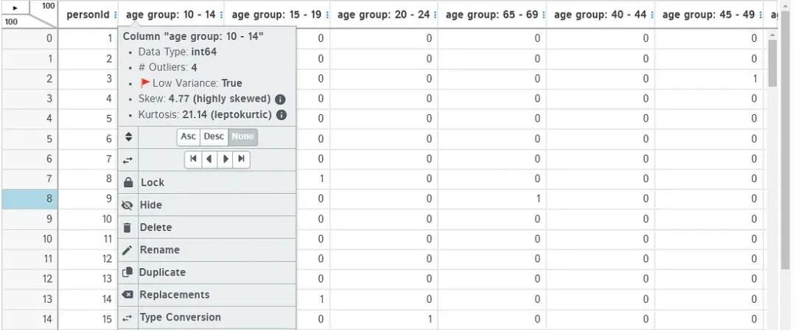Click the age group: 10 - 14 header
This screenshot has width=796, height=330.
[170, 15]
